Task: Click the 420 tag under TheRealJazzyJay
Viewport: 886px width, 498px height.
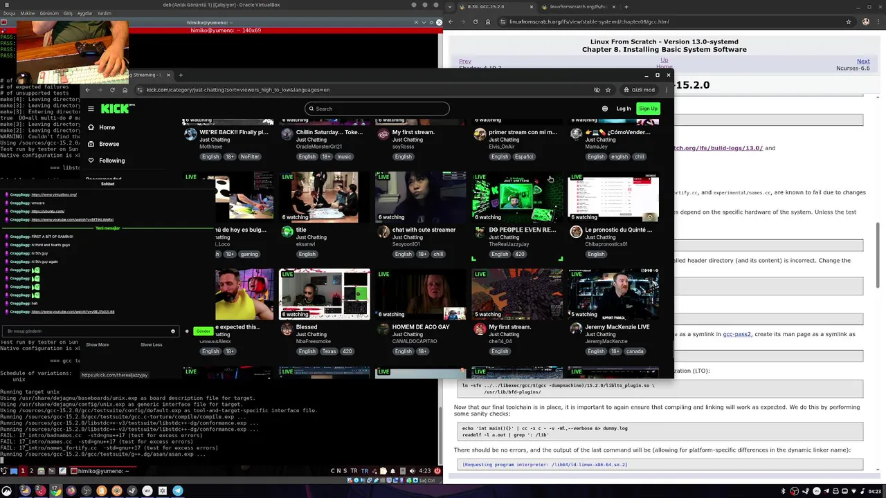Action: point(519,254)
